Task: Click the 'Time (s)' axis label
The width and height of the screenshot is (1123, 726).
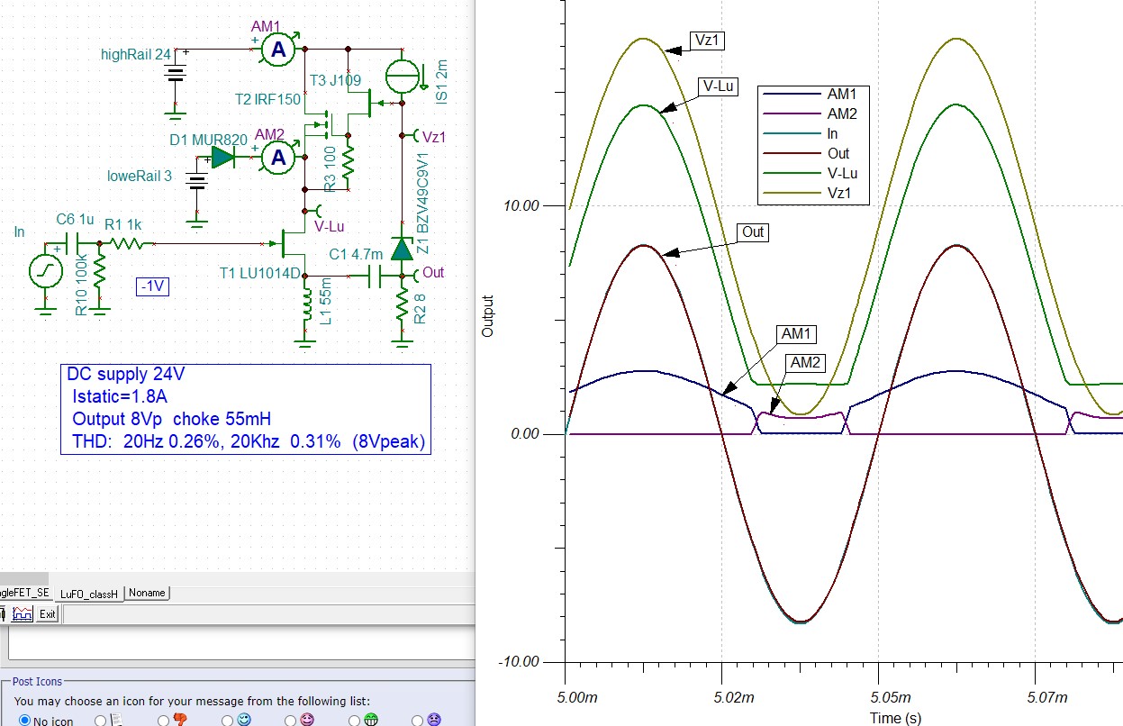Action: pos(895,718)
